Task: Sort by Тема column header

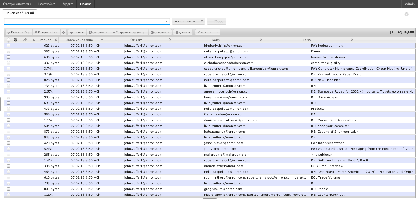Action: pyautogui.click(x=308, y=40)
